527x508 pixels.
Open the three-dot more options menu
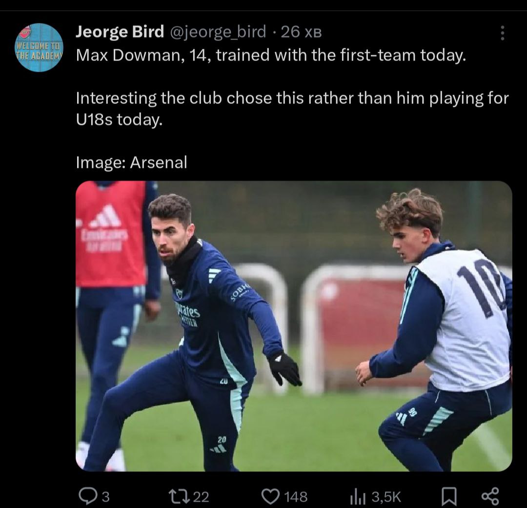(x=503, y=33)
